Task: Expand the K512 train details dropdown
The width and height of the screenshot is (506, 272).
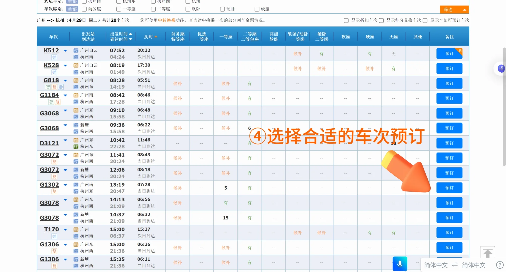Action: coord(65,50)
